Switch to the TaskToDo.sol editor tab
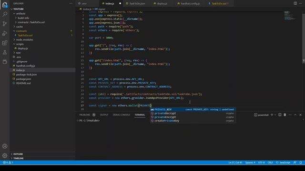The height and width of the screenshot is (171, 305). (219, 3)
